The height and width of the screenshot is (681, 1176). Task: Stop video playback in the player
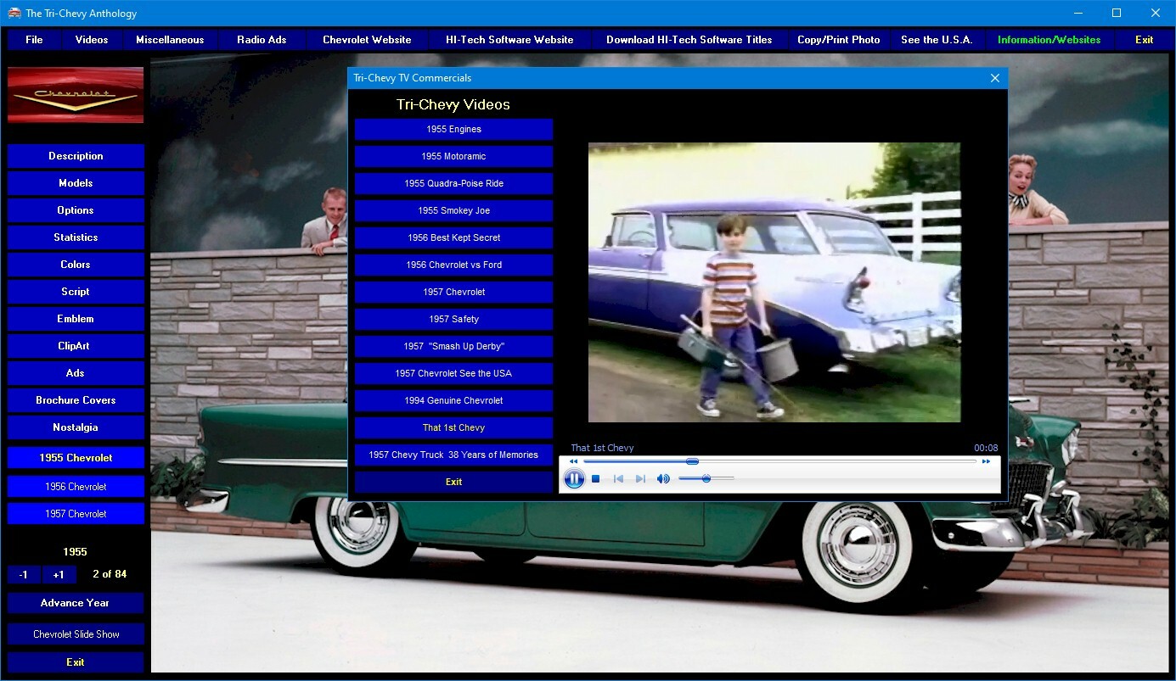[596, 479]
